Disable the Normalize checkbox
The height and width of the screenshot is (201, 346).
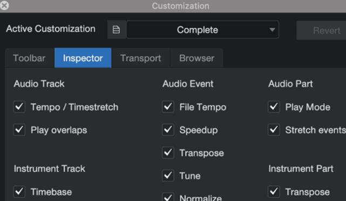(168, 197)
